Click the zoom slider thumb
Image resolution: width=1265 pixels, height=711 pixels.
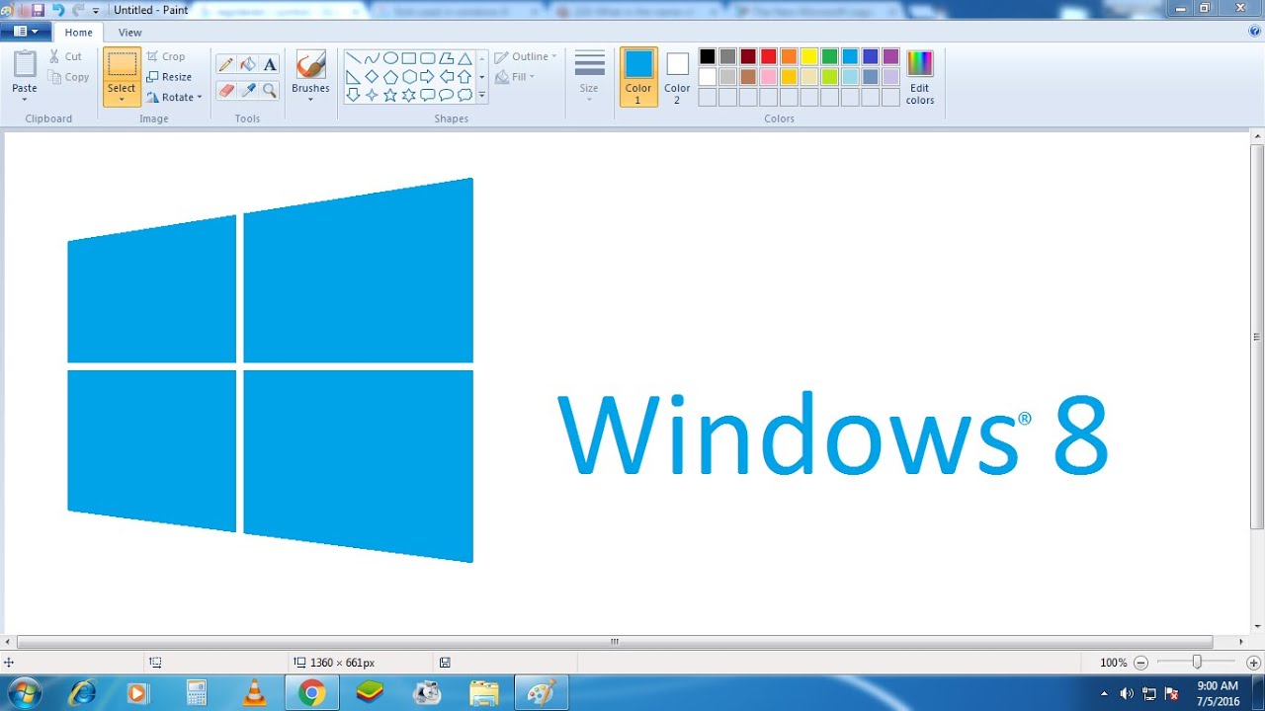(1197, 663)
